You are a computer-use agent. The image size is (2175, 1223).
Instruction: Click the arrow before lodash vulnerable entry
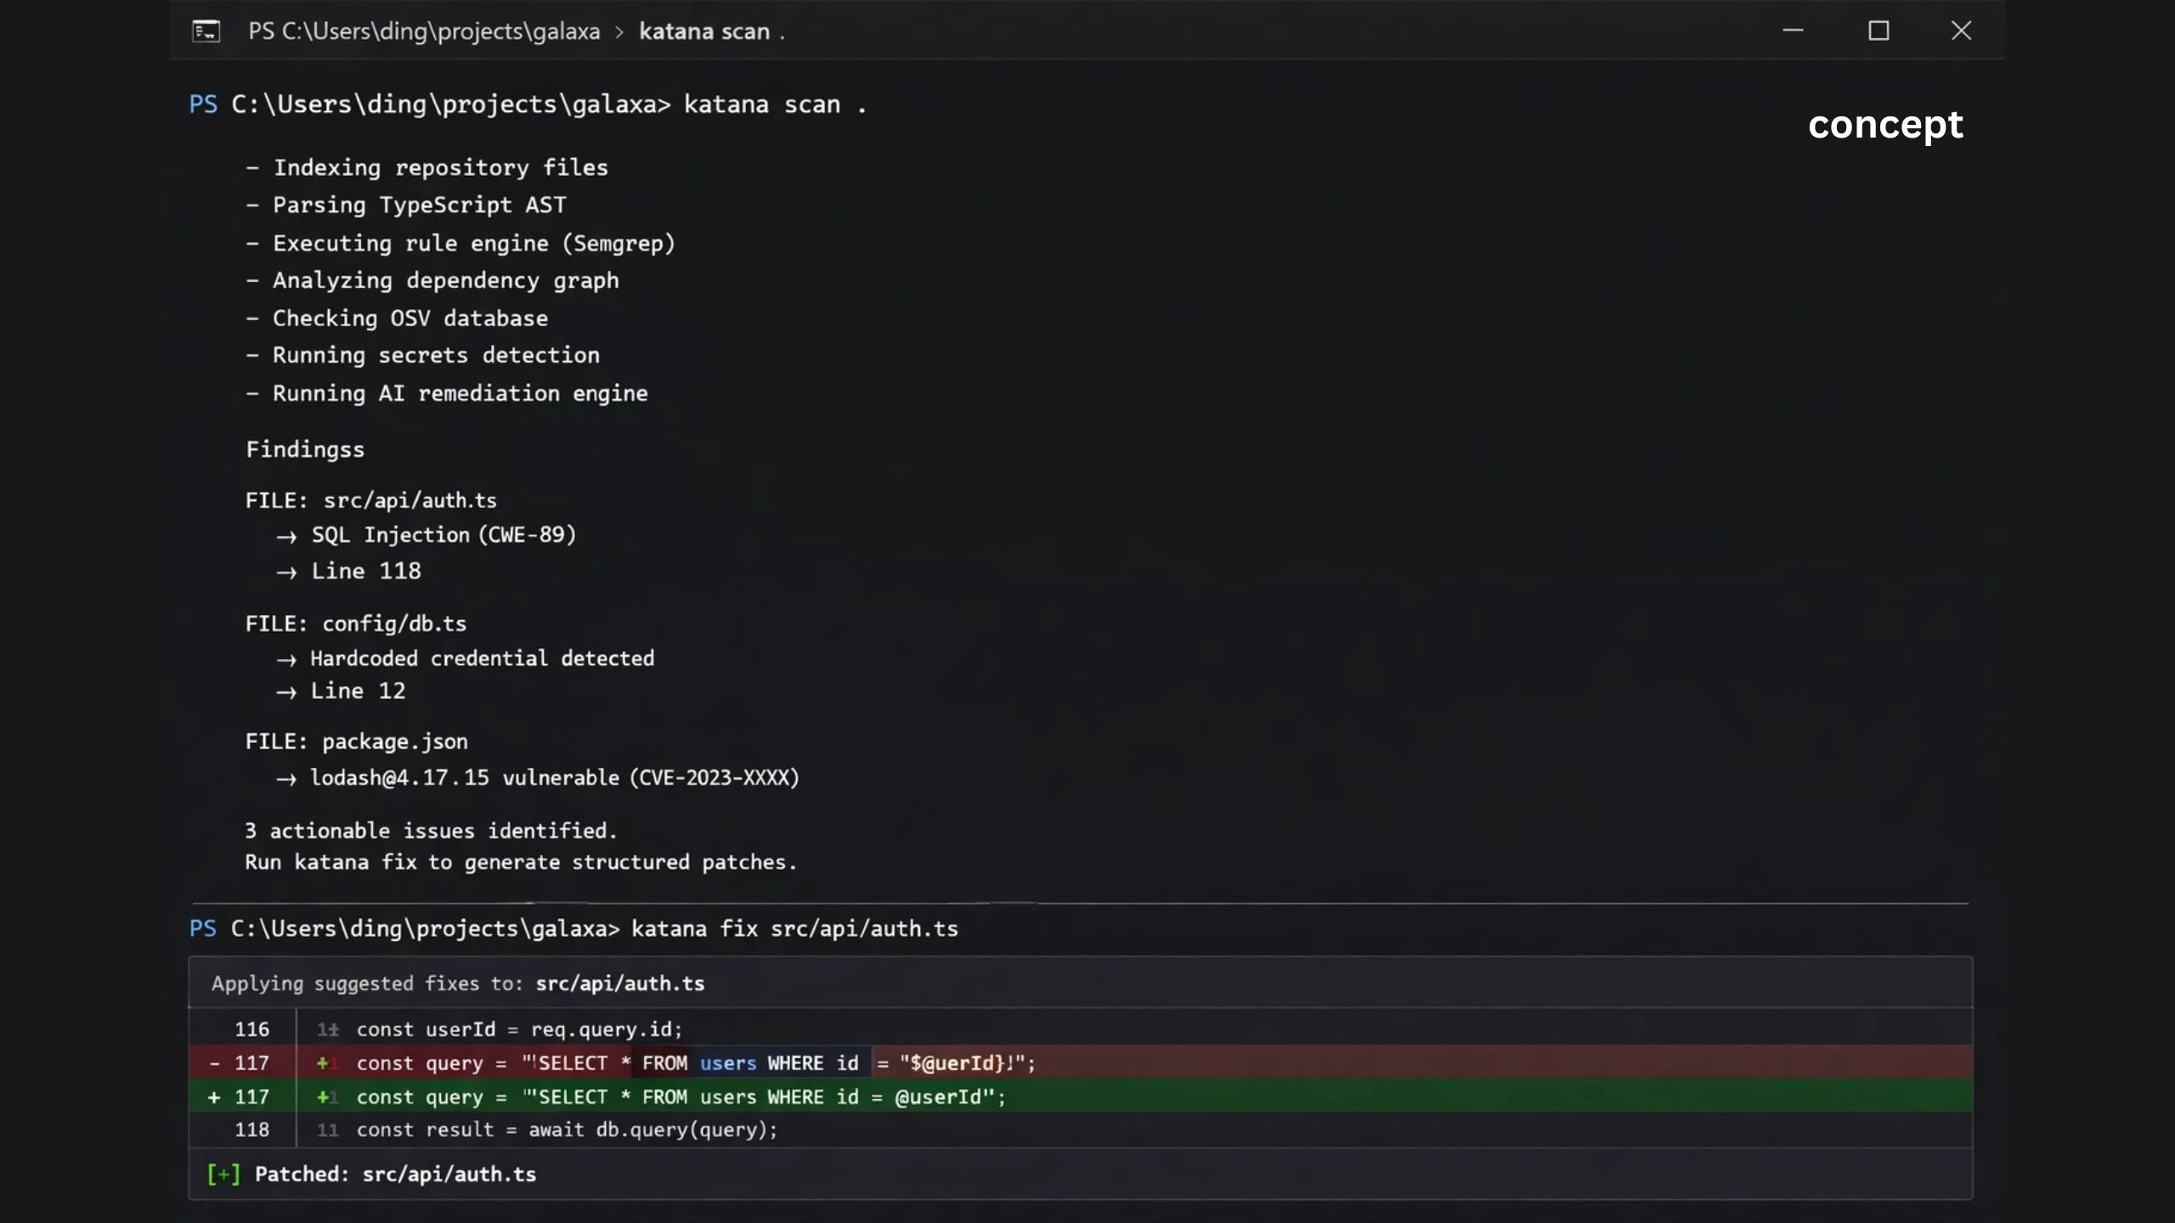click(286, 779)
